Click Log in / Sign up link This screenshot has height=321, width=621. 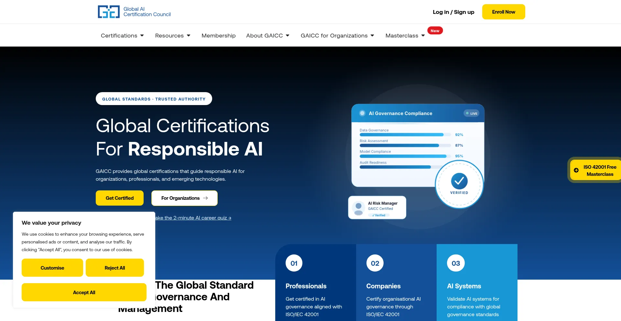453,12
